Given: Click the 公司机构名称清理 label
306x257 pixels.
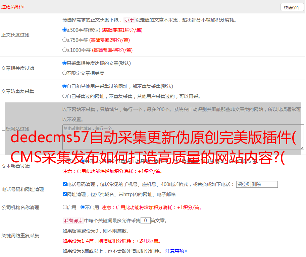Looking at the screenshot, I should click(20, 207).
